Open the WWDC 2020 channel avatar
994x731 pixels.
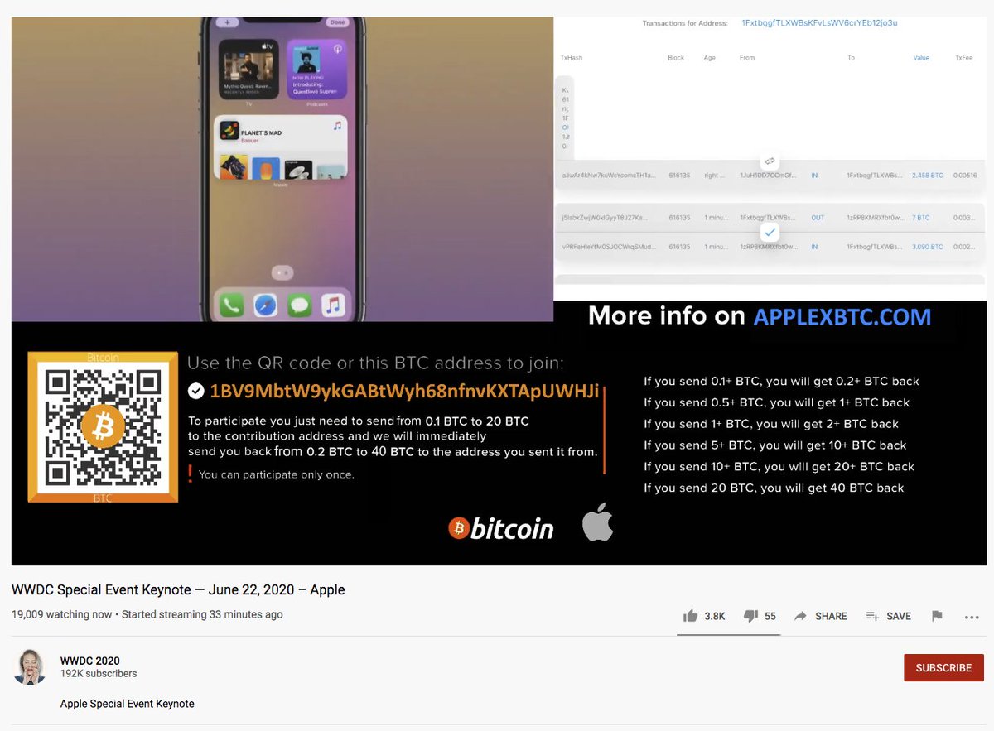(x=30, y=667)
